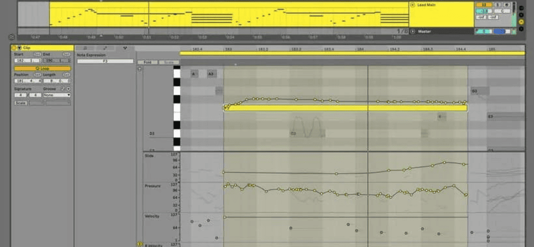Click the automation mode icon left of timeline
This screenshot has height=247, width=534.
point(12,37)
